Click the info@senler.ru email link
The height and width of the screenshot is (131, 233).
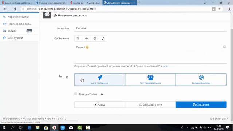tap(11, 119)
